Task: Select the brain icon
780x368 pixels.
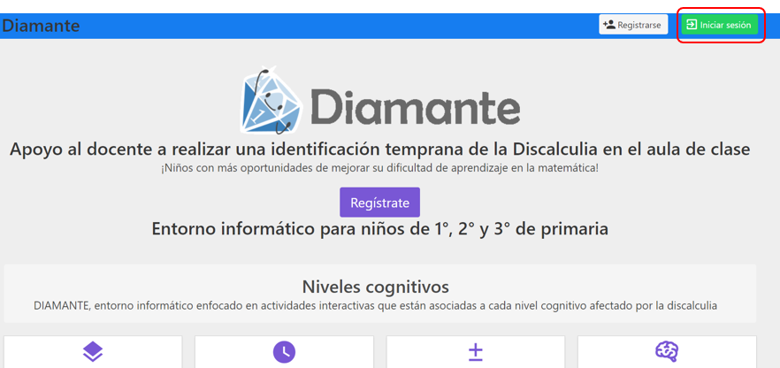Action: click(x=667, y=352)
